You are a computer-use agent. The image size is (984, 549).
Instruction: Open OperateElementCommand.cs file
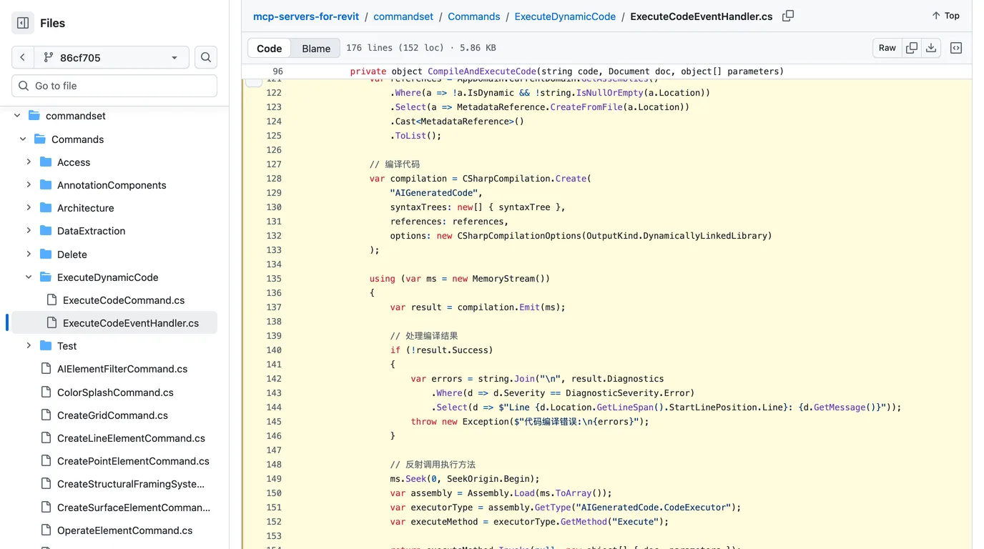pos(125,530)
